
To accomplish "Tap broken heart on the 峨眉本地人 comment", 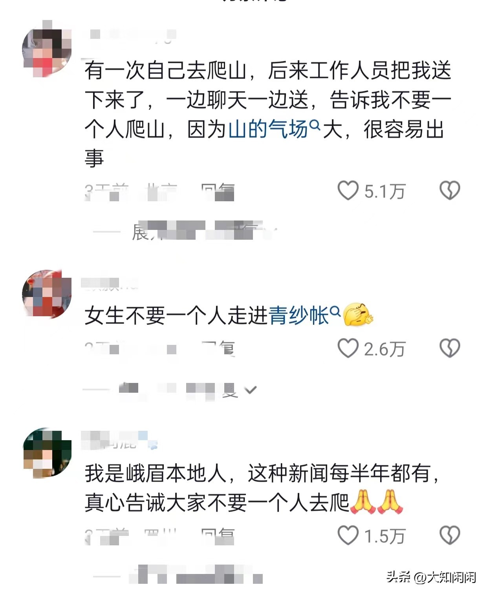I will [x=450, y=535].
